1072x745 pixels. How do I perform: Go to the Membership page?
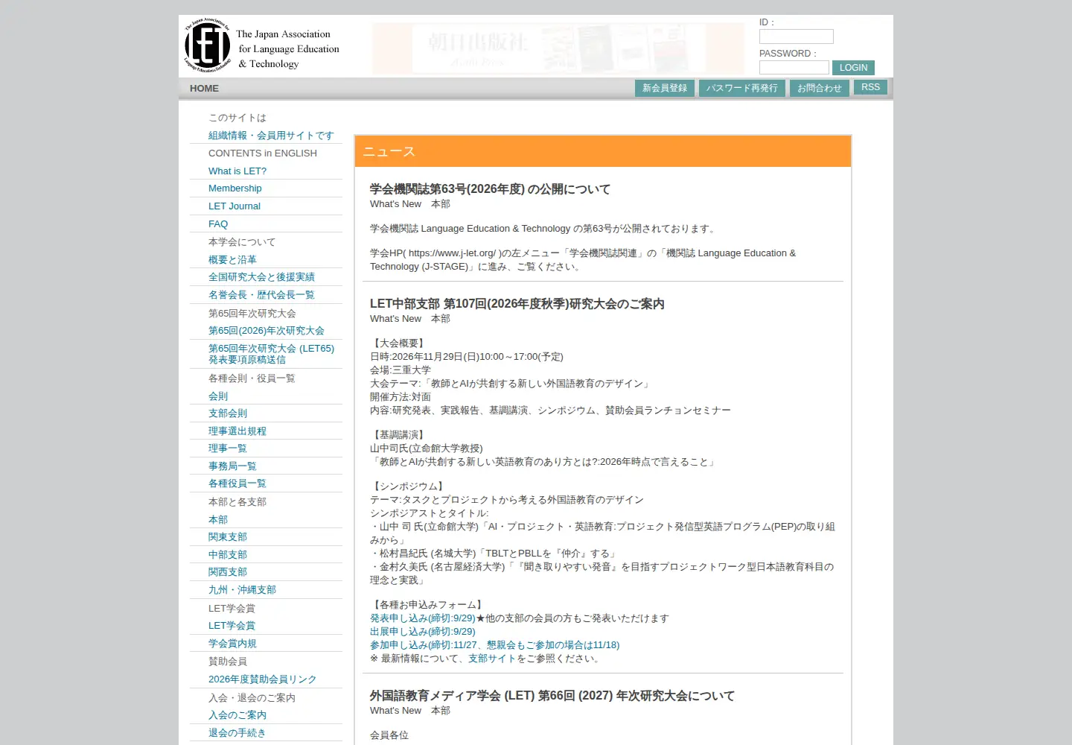coord(235,188)
